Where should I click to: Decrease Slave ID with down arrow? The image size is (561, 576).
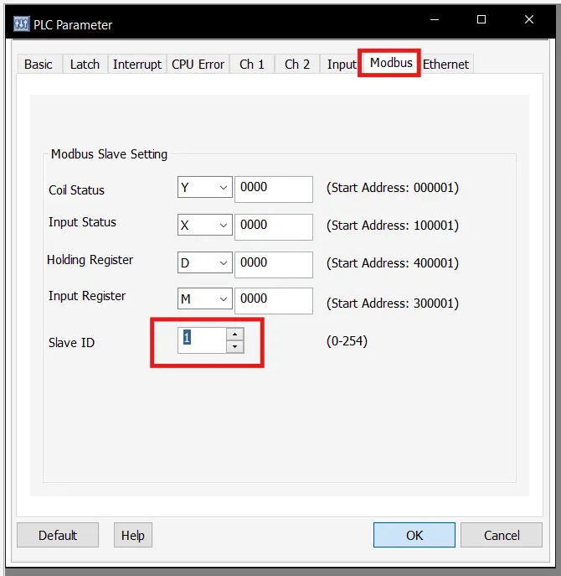pyautogui.click(x=234, y=346)
